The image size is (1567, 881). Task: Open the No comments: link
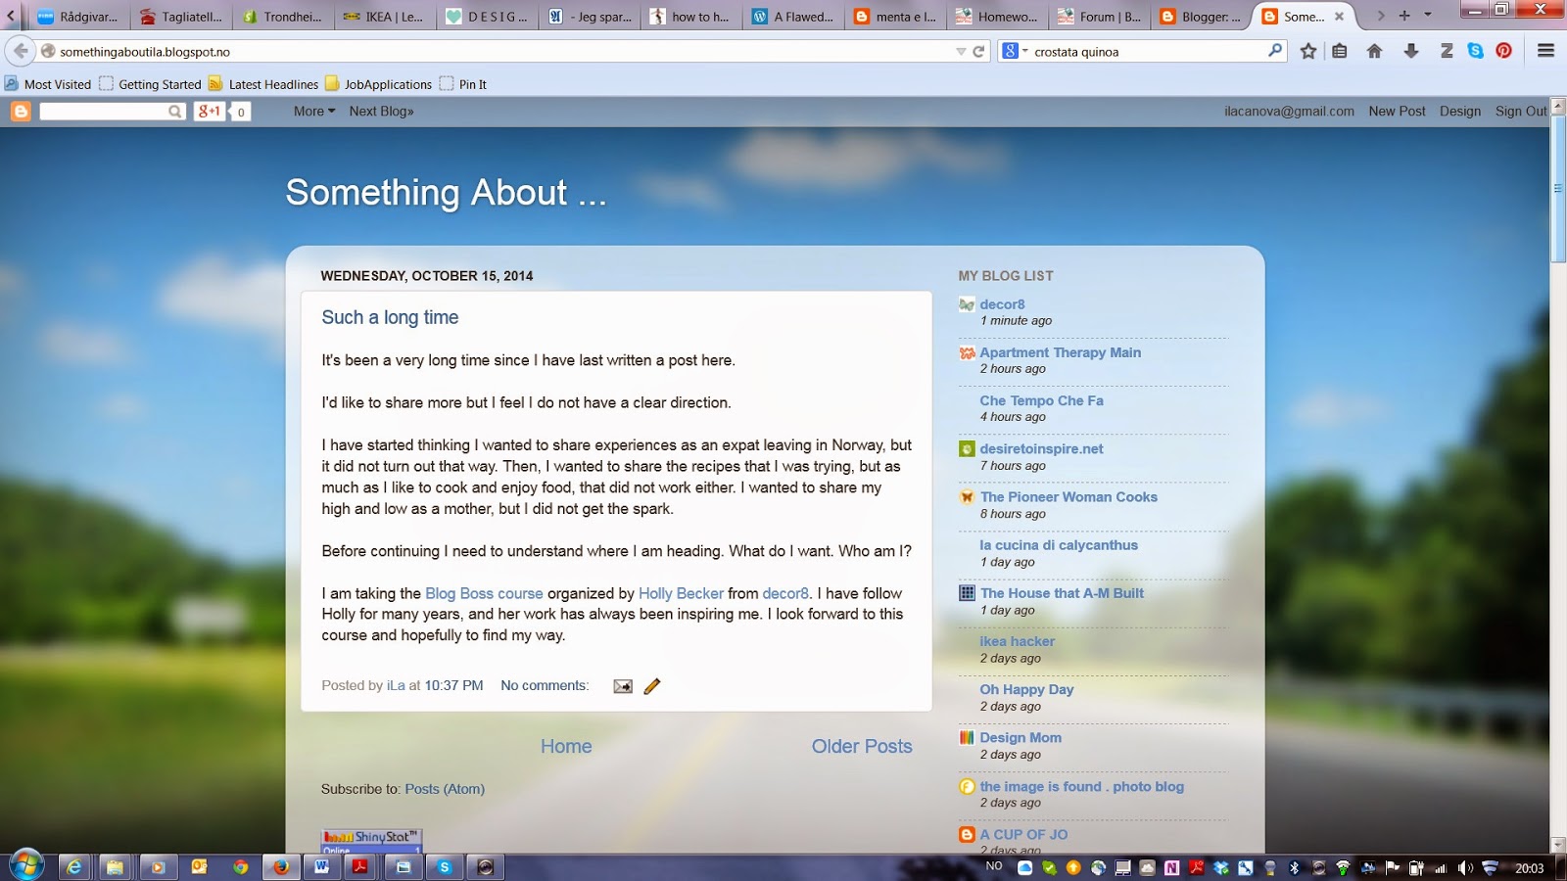(x=545, y=685)
